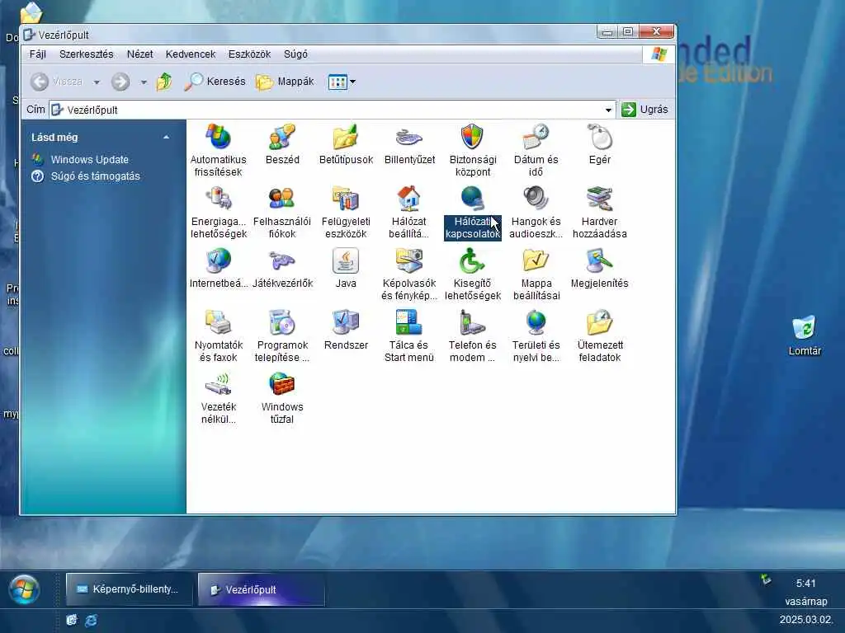The width and height of the screenshot is (845, 633).
Task: Open Megjelenítés display settings icon
Action: click(600, 268)
